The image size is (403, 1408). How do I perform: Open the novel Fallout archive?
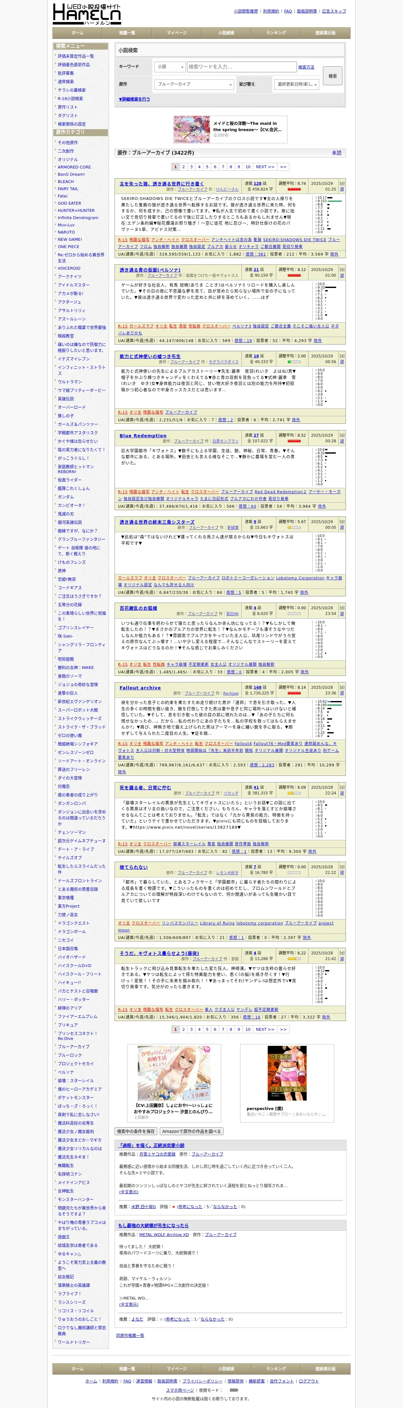(140, 687)
